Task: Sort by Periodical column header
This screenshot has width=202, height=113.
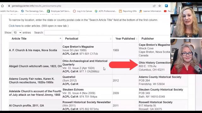Action: [x=87, y=39]
